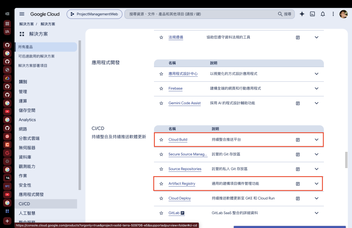The image size is (352, 228).
Task: Click the main page vertical scrollbar thumb
Action: coord(346,160)
